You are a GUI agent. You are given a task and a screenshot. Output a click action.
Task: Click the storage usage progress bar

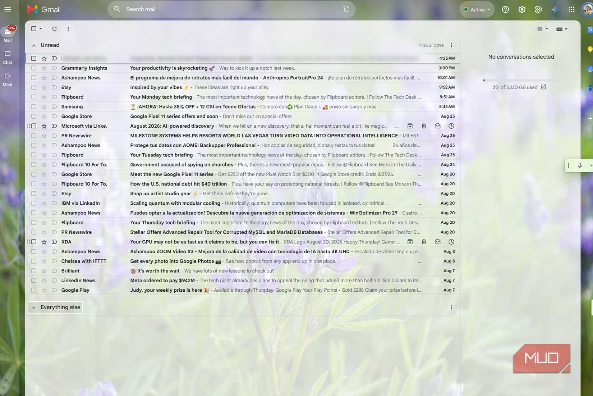(x=521, y=80)
